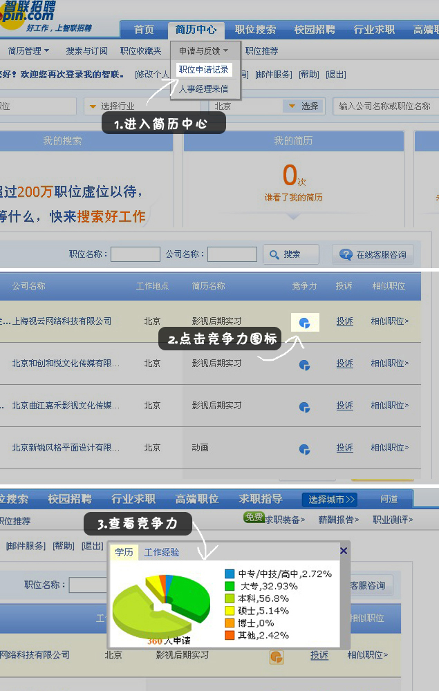Click competitiveness icon for 北京新锐风格平面设计 row

click(x=304, y=449)
